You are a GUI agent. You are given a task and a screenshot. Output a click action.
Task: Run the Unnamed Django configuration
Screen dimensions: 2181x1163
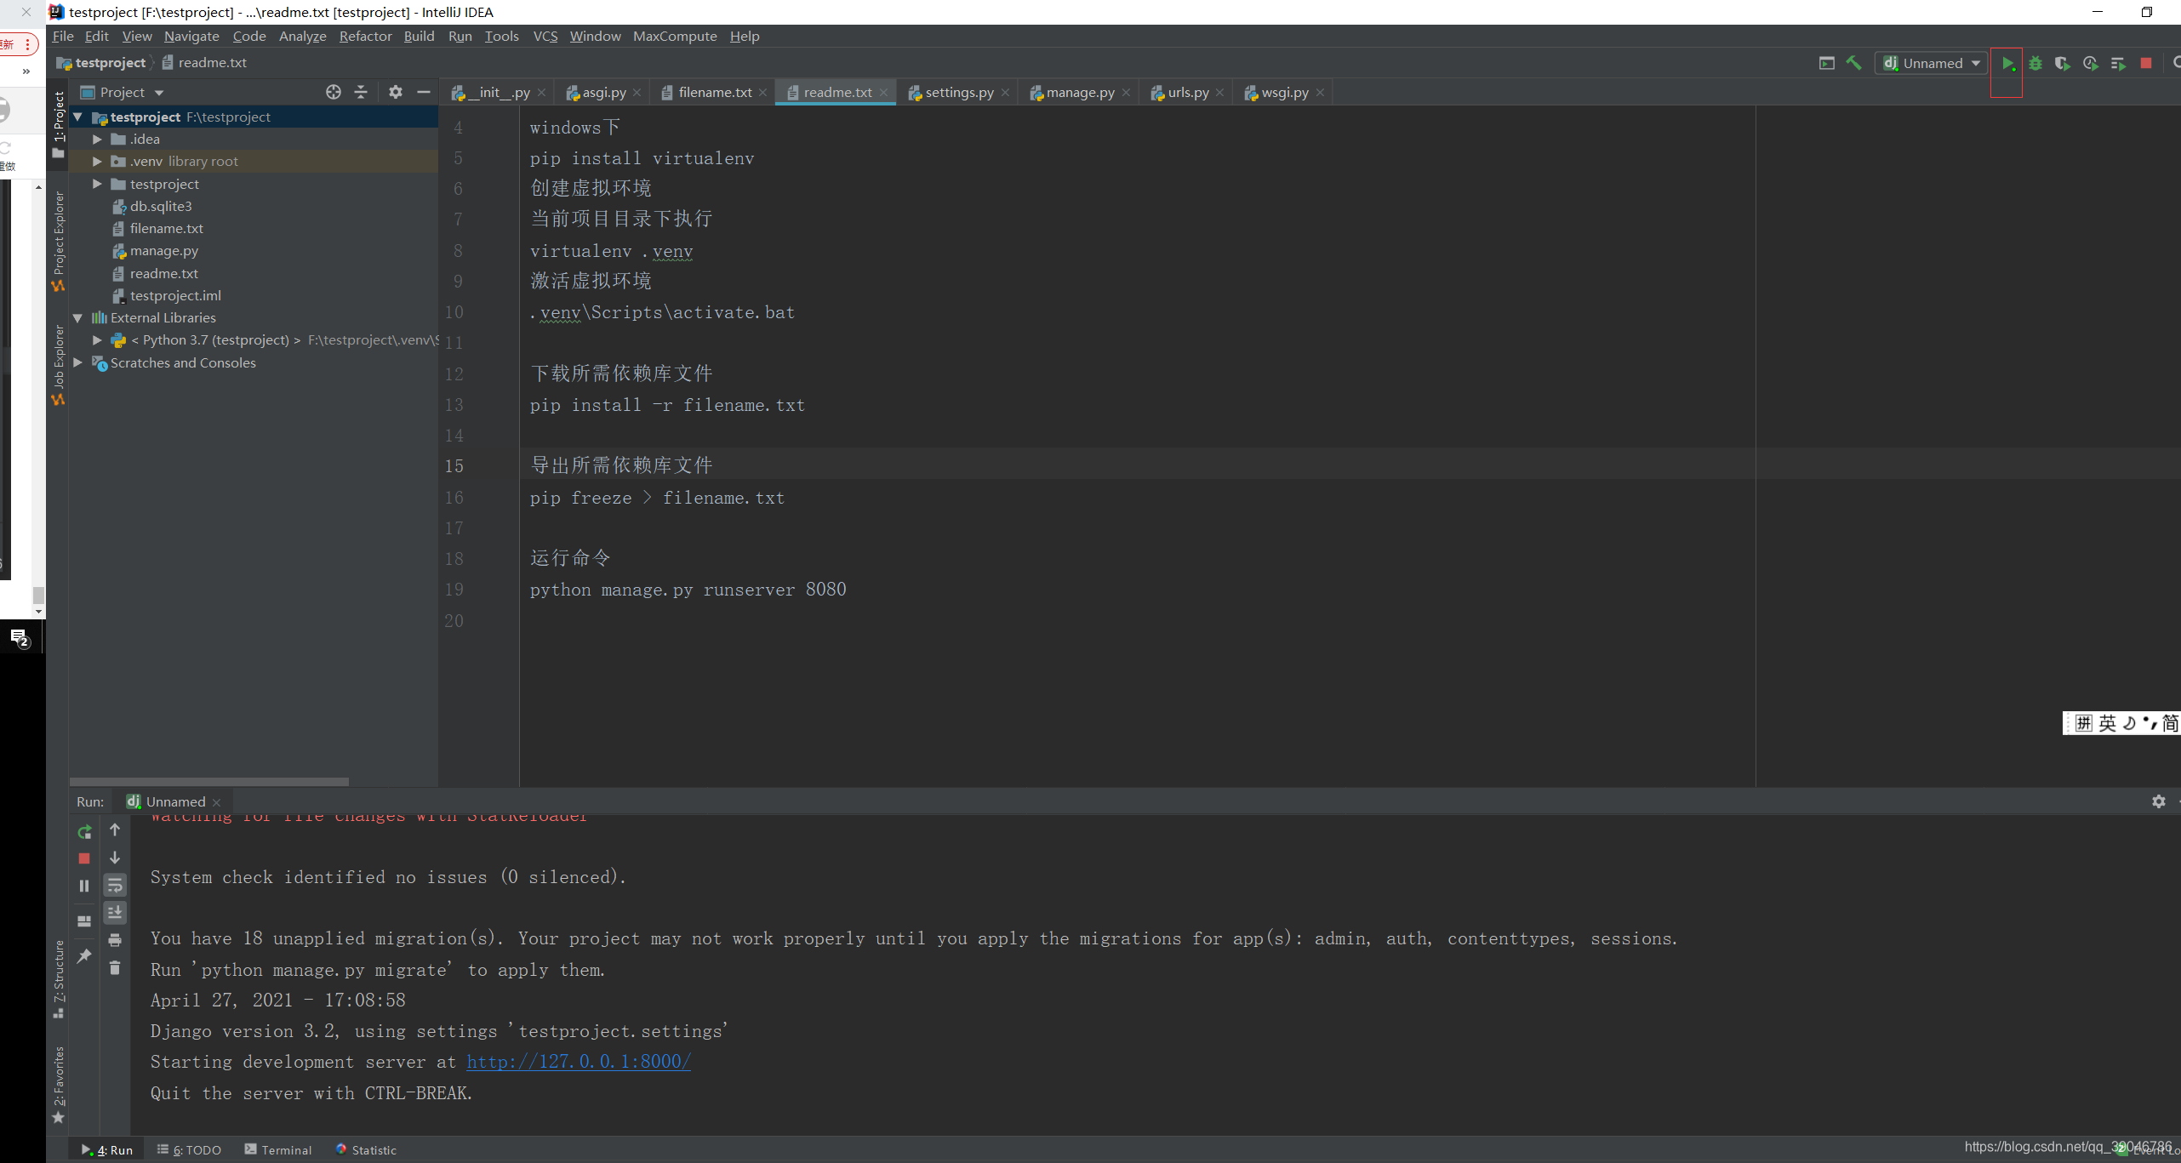(2008, 63)
